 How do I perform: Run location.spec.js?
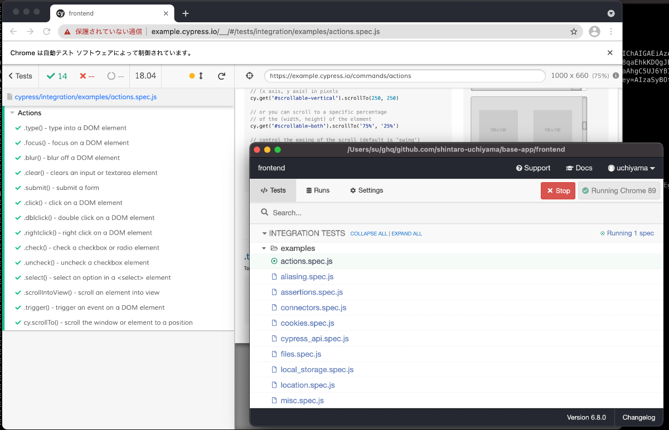click(x=307, y=385)
